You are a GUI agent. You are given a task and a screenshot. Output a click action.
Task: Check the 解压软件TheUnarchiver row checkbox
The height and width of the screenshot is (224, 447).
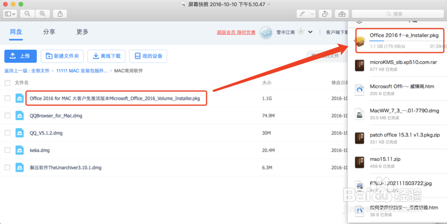[x=8, y=167]
